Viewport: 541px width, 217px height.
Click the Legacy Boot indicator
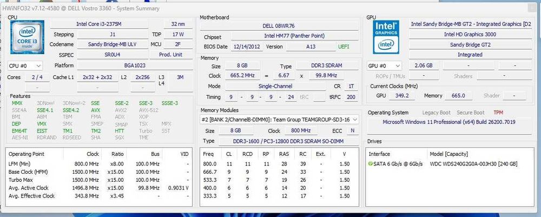click(x=437, y=113)
